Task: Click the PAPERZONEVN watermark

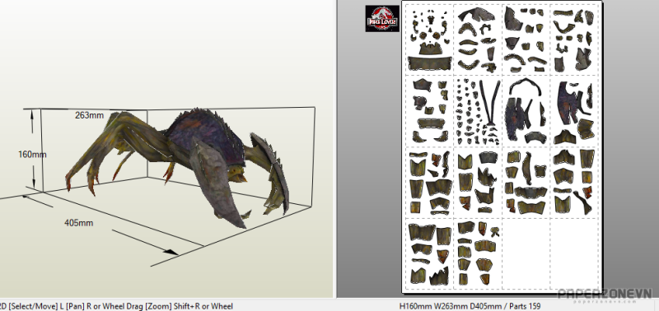Action: click(x=605, y=295)
